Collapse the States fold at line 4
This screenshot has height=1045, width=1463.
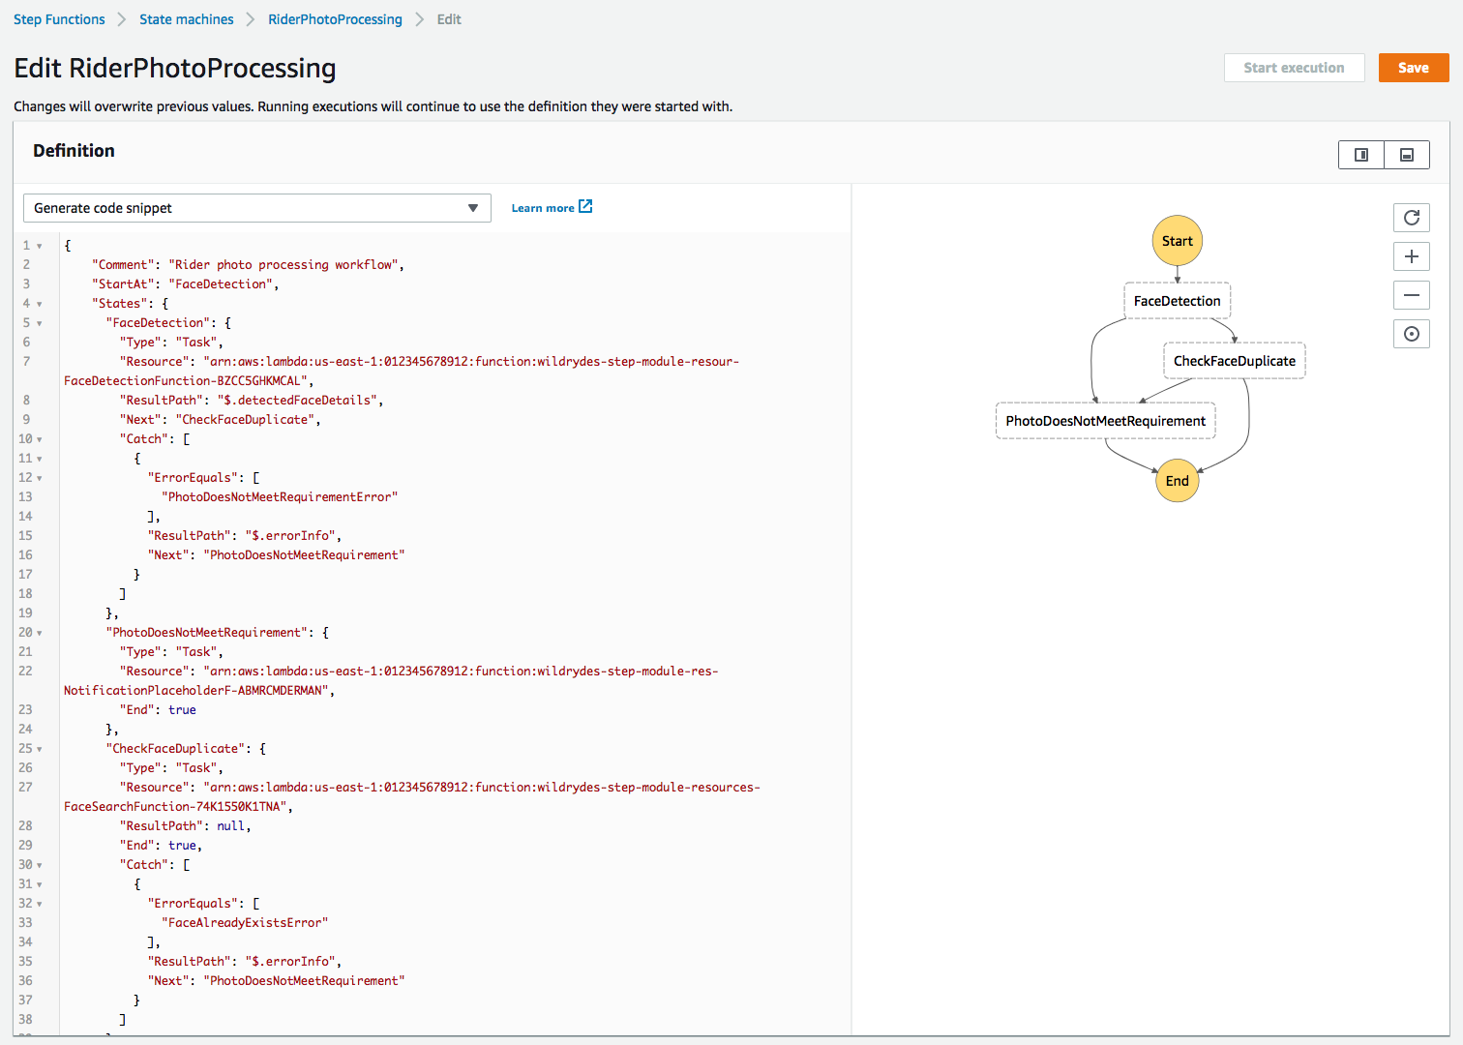40,304
